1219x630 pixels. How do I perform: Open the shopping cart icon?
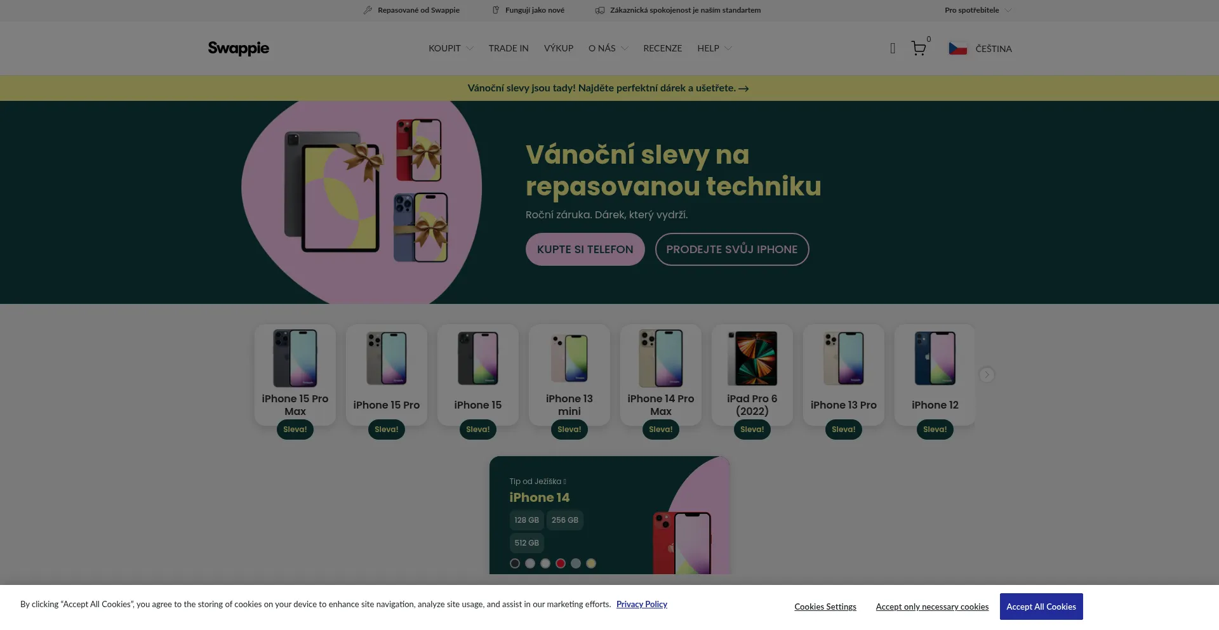click(918, 49)
